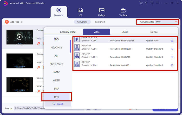Viewport: 182px width, 115px height.
Task: Click the format Search field
Action: click(x=58, y=104)
